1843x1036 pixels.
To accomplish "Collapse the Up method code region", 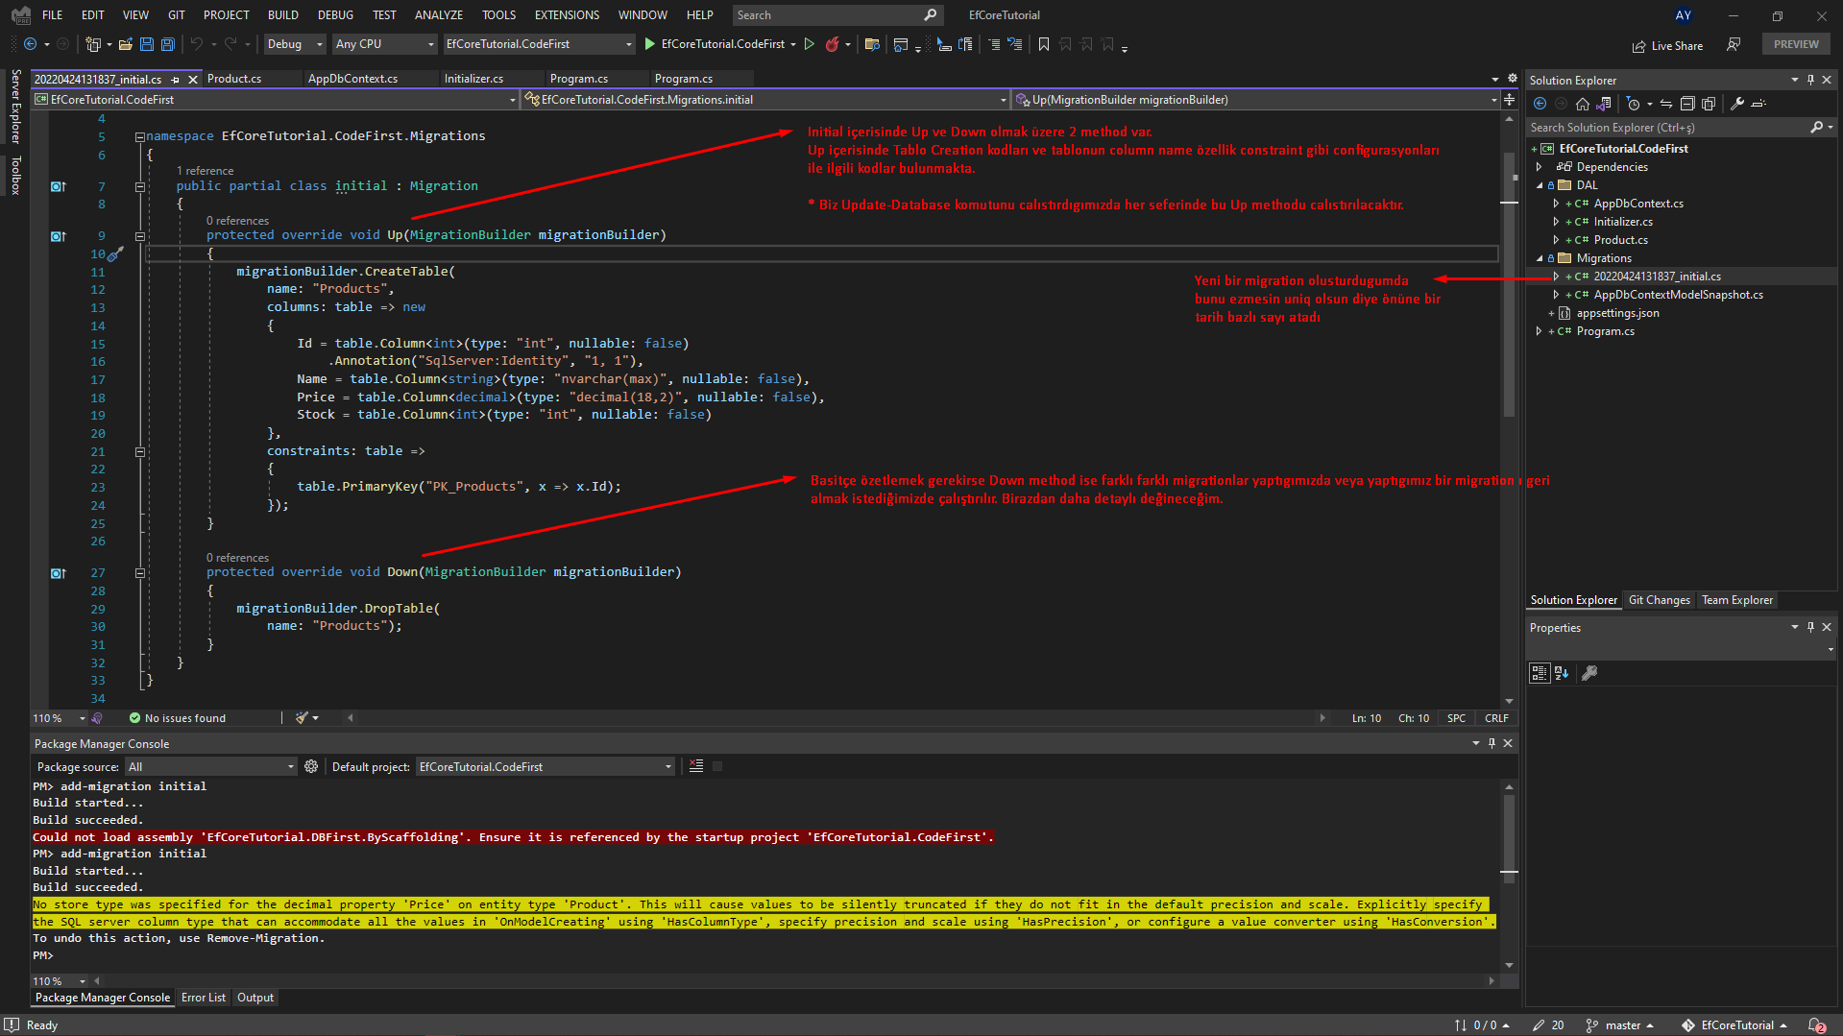I will click(140, 235).
